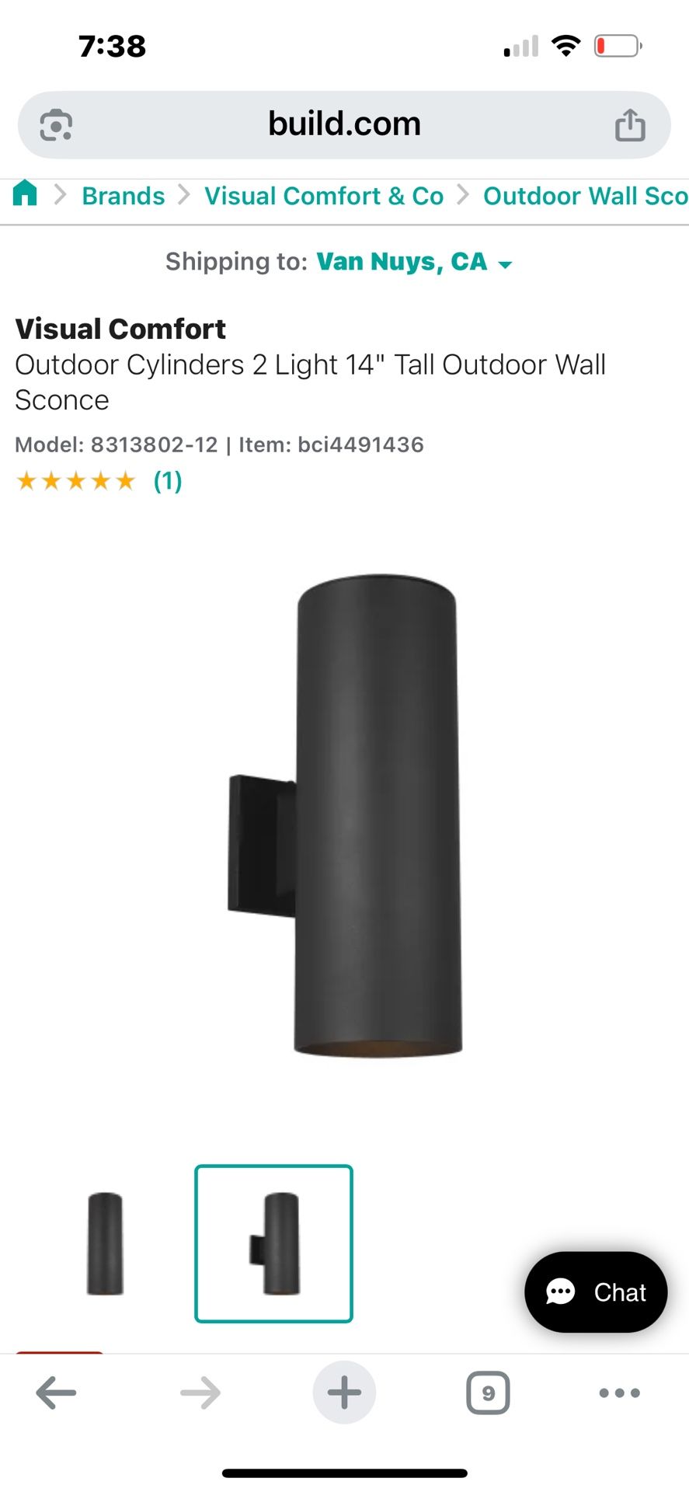Tap the build.com address field

pyautogui.click(x=344, y=125)
